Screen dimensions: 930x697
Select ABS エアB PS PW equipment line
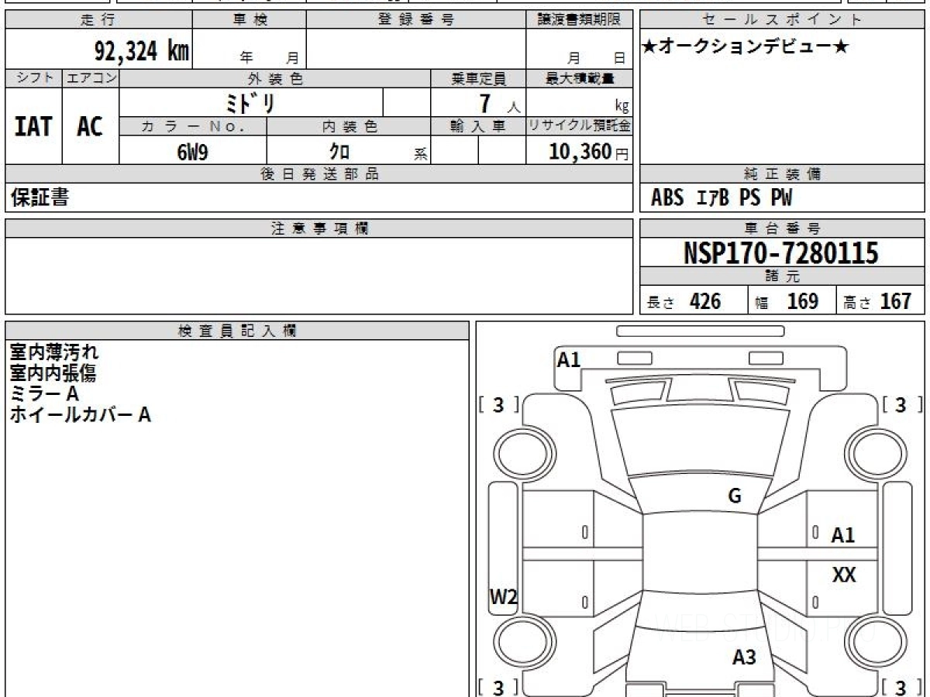pyautogui.click(x=722, y=198)
